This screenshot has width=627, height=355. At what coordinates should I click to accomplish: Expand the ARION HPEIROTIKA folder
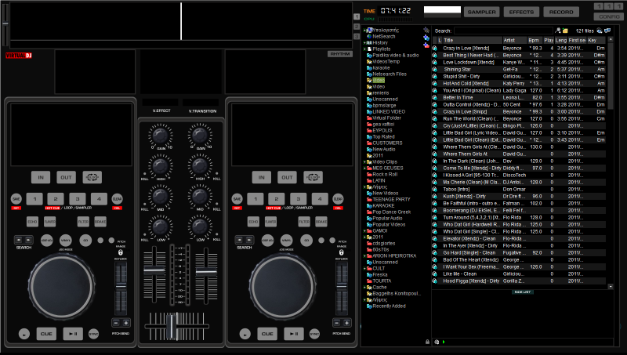[x=364, y=255]
